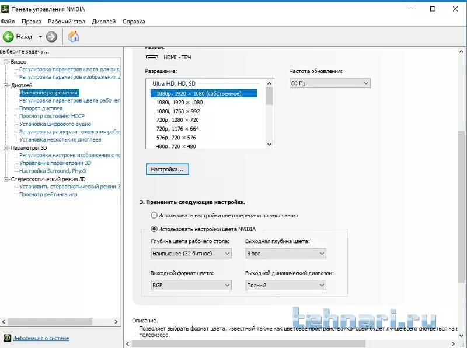Click the System information icon

pos(7,338)
